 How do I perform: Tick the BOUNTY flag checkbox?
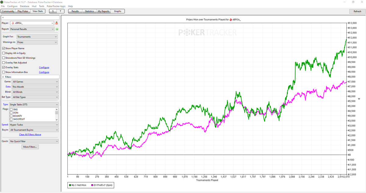coord(11,116)
